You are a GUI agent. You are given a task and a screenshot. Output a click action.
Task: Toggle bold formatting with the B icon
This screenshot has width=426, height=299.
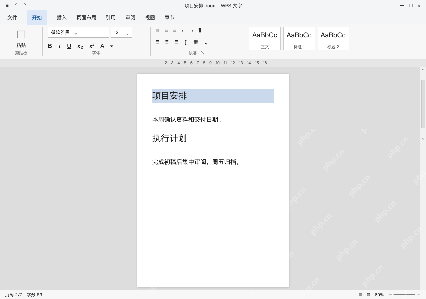[50, 46]
